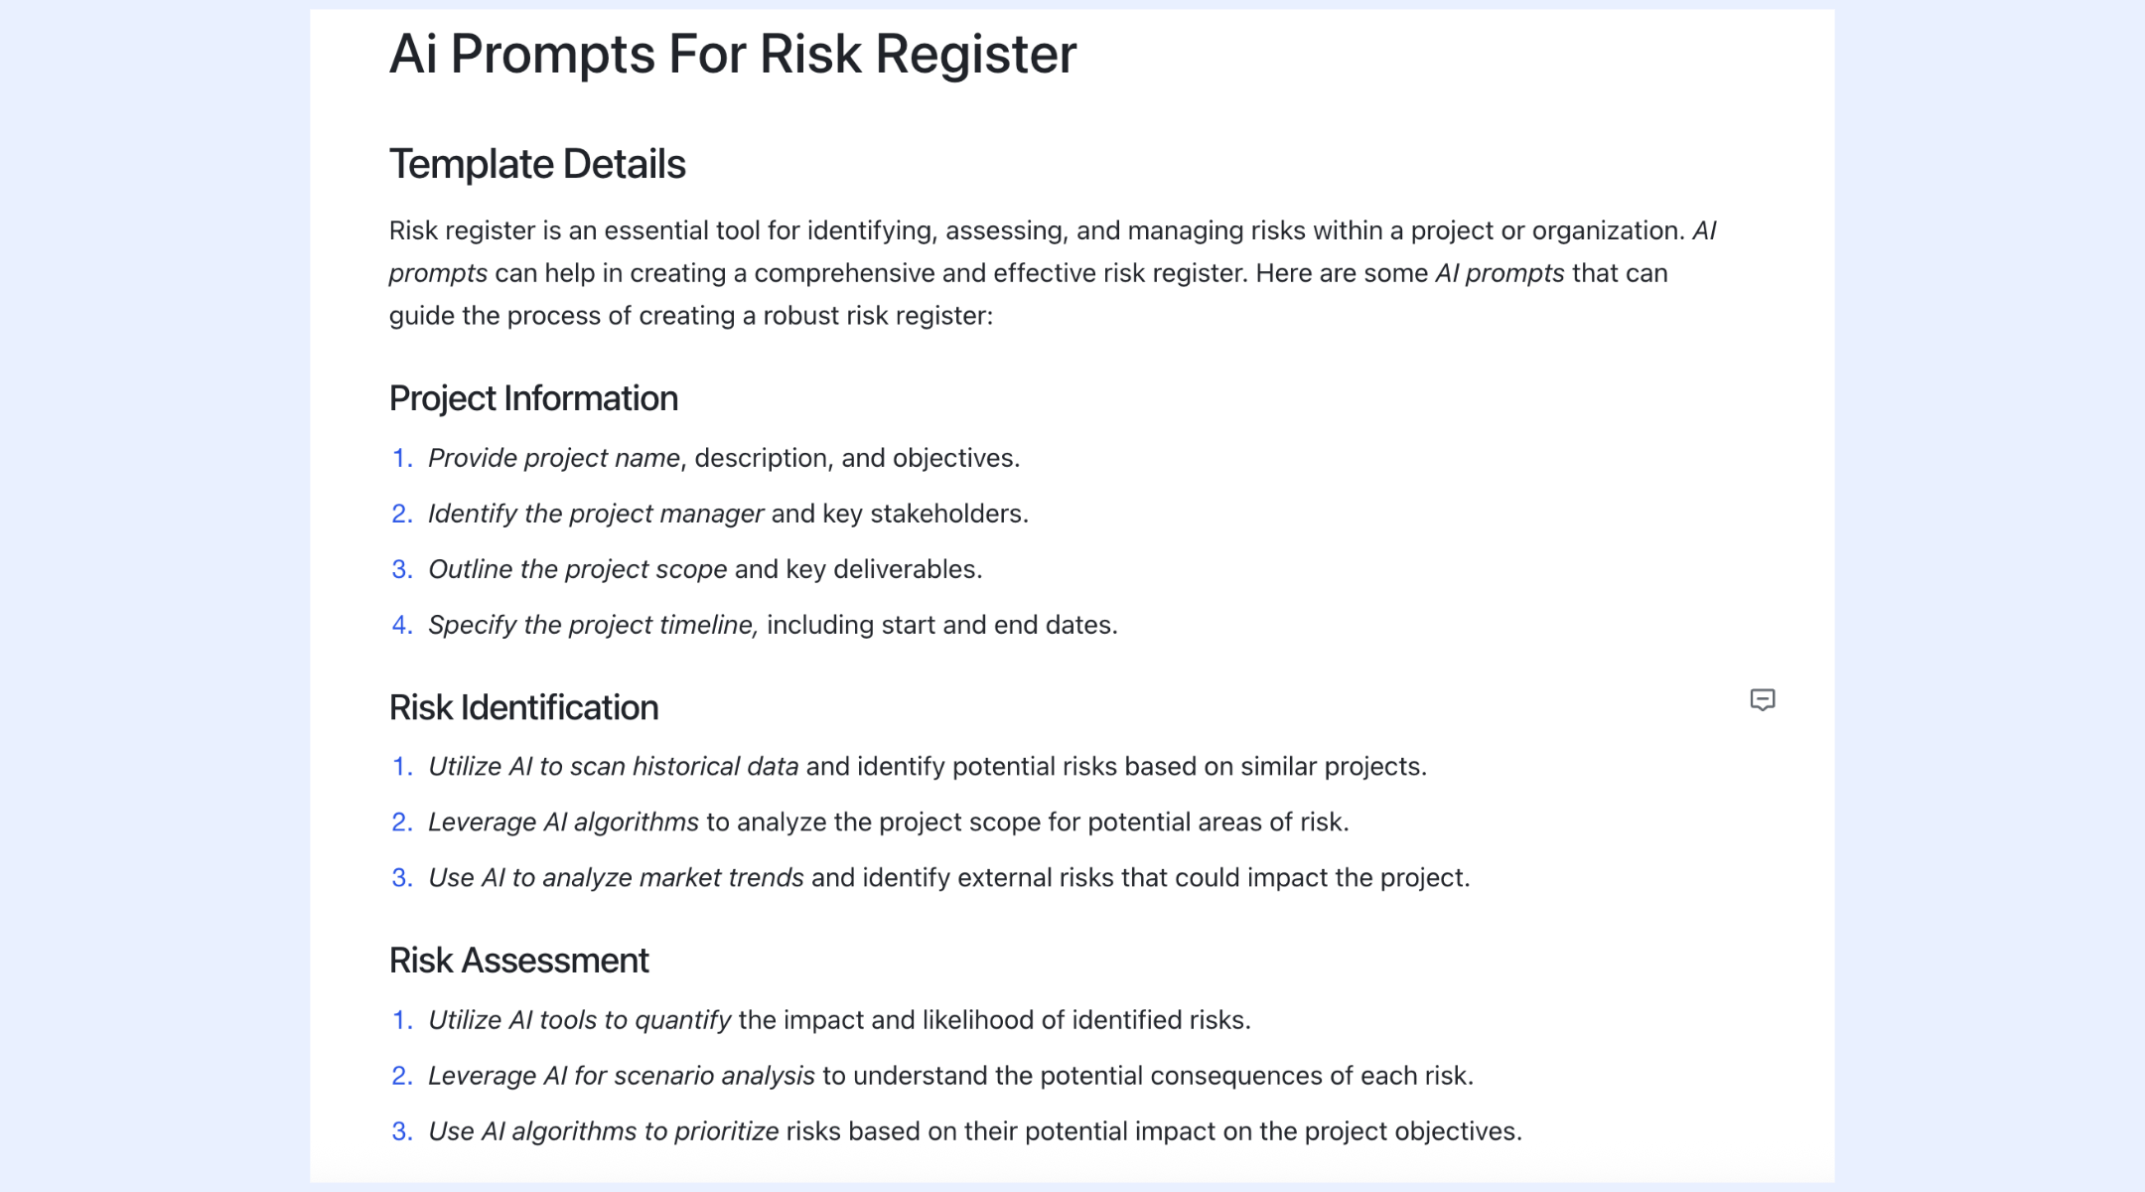Click the Risk Assessment heading
The height and width of the screenshot is (1192, 2145).
click(518, 961)
